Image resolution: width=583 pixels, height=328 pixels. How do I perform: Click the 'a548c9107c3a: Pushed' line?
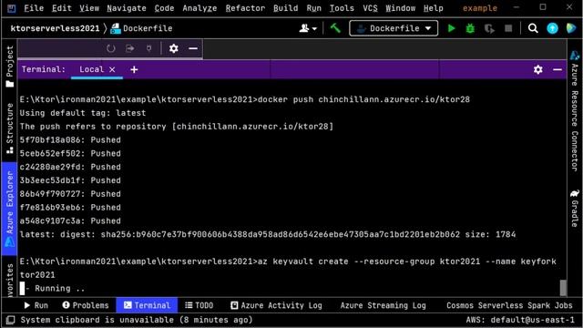click(x=70, y=220)
